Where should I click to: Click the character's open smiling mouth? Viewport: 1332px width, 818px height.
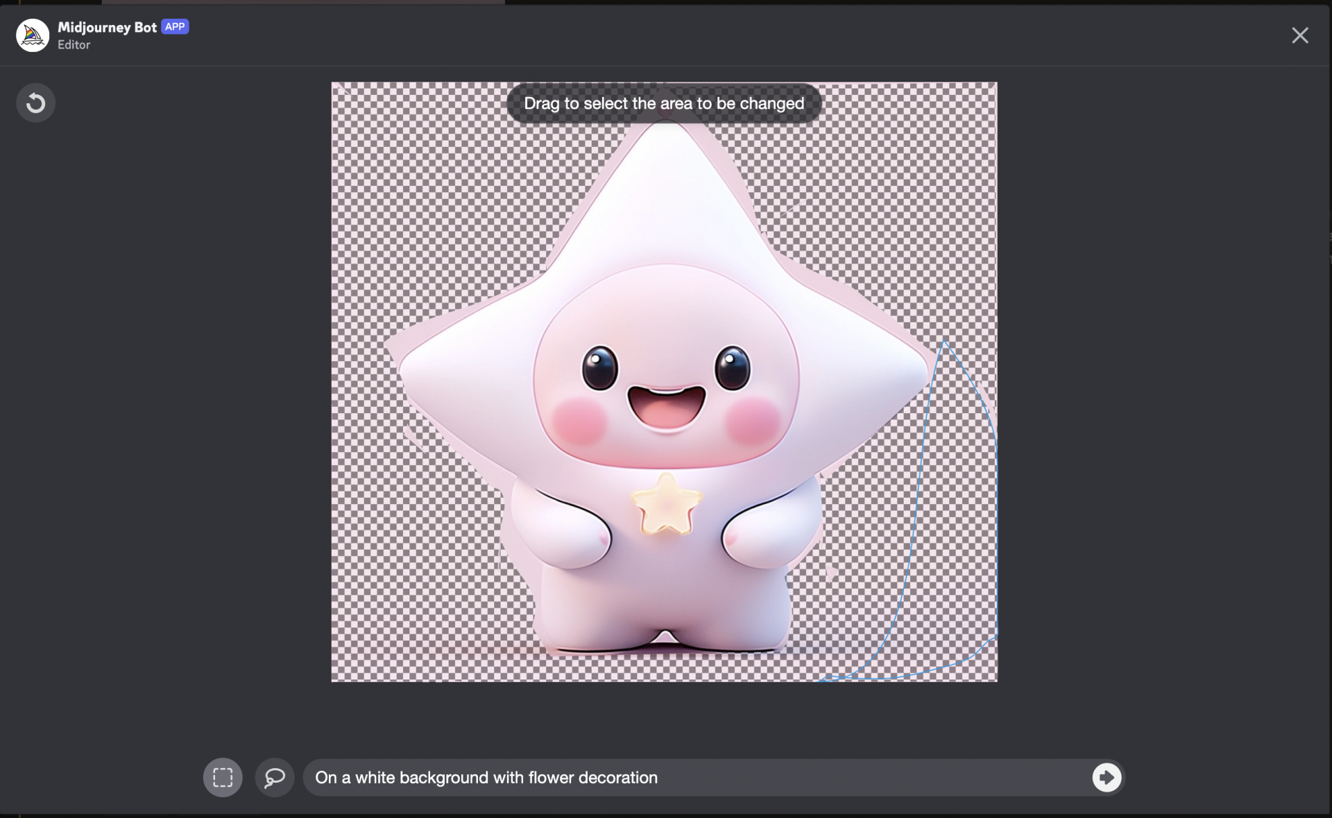coord(666,408)
